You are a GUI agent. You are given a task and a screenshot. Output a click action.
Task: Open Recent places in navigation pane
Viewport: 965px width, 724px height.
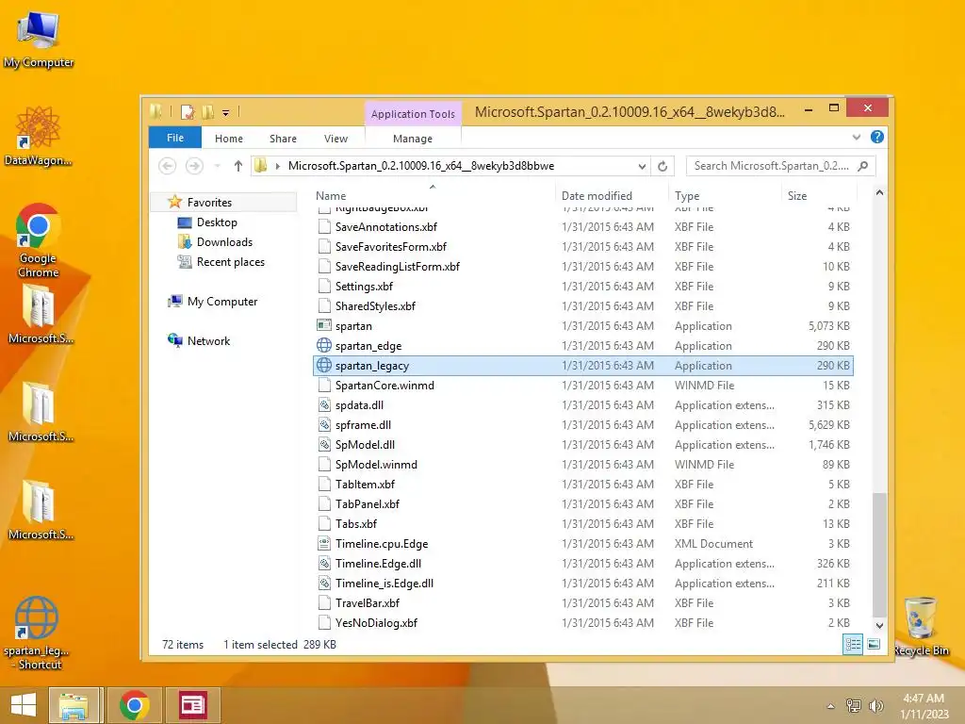point(230,262)
